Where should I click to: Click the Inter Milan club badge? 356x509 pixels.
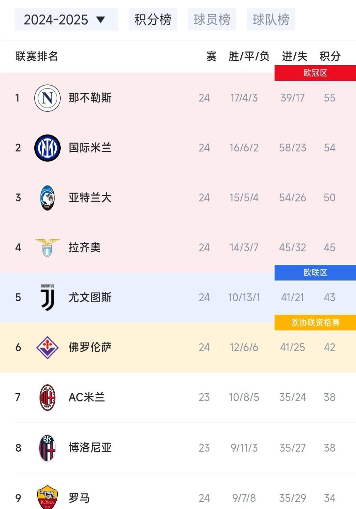(47, 148)
